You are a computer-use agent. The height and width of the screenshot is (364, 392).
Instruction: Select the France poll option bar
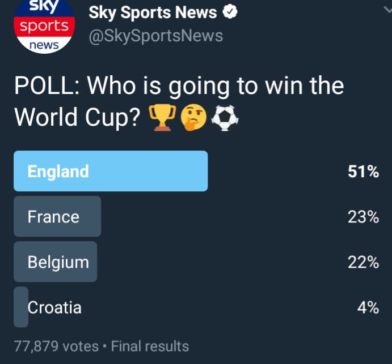[57, 216]
